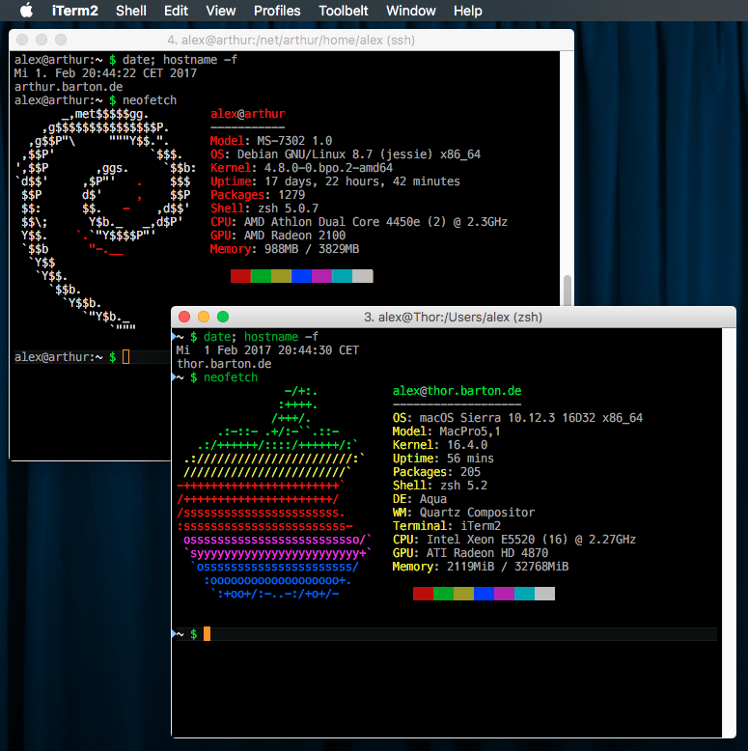Image resolution: width=748 pixels, height=751 pixels.
Task: Click the cyan color block in Thor neofetch palette
Action: coord(524,594)
